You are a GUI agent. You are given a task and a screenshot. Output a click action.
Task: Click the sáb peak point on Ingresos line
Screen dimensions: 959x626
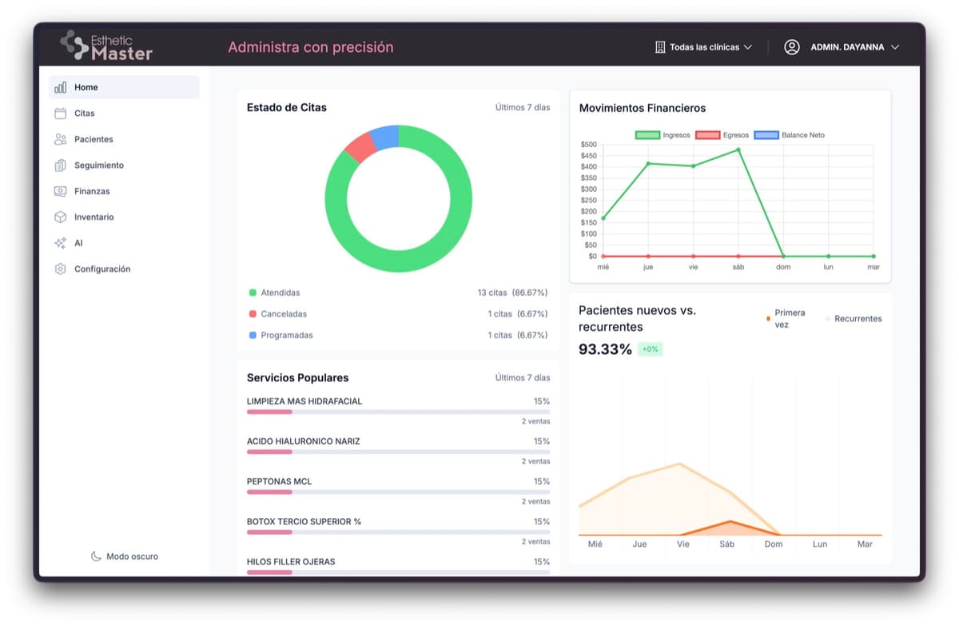(738, 150)
